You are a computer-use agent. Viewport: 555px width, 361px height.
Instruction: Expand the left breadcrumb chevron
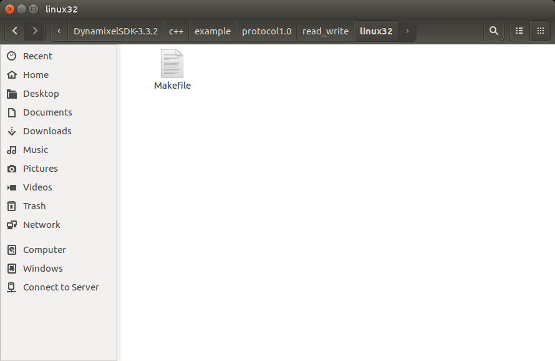coord(58,31)
